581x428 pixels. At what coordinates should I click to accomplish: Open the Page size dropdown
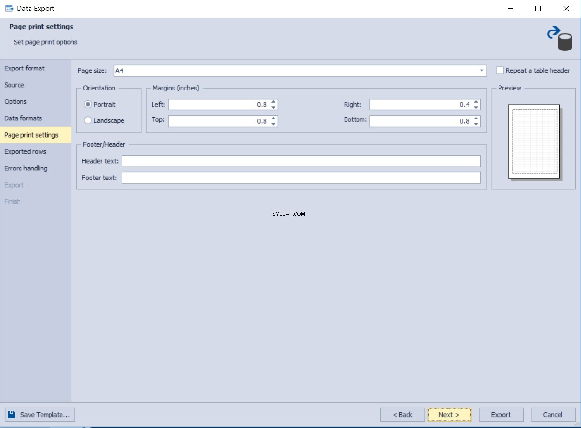(482, 70)
